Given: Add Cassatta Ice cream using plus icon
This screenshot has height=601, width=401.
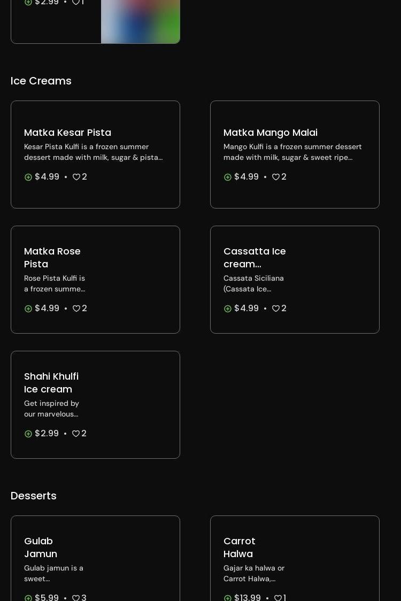Looking at the screenshot, I should [228, 309].
